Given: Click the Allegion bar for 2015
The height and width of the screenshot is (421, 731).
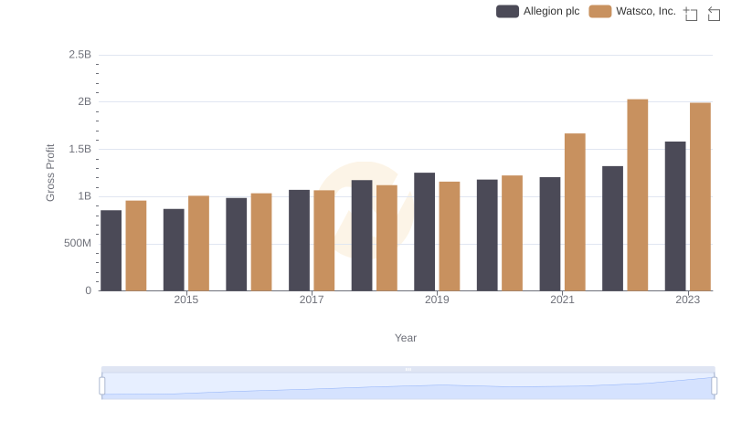Looking at the screenshot, I should click(174, 250).
